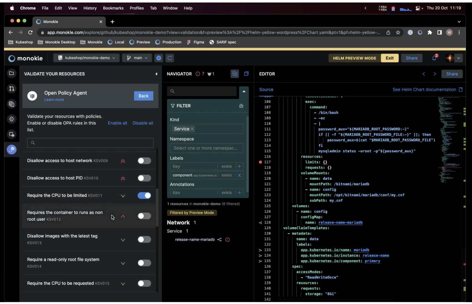
Task: Click the Open Policy Agent shield icon
Action: 32,96
